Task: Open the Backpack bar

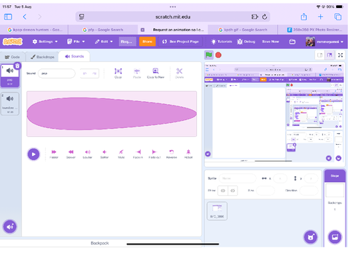Action: tap(101, 243)
